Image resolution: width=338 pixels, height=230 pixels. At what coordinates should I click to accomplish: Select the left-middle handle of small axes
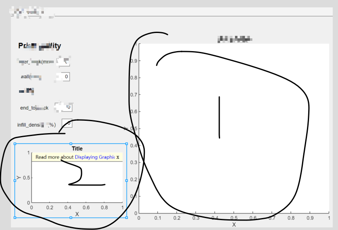(15, 181)
